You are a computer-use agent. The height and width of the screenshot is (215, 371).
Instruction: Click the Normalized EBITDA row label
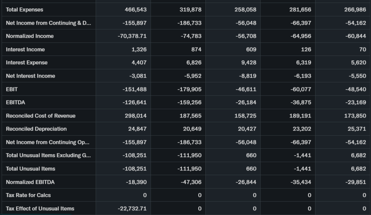[x=30, y=182]
